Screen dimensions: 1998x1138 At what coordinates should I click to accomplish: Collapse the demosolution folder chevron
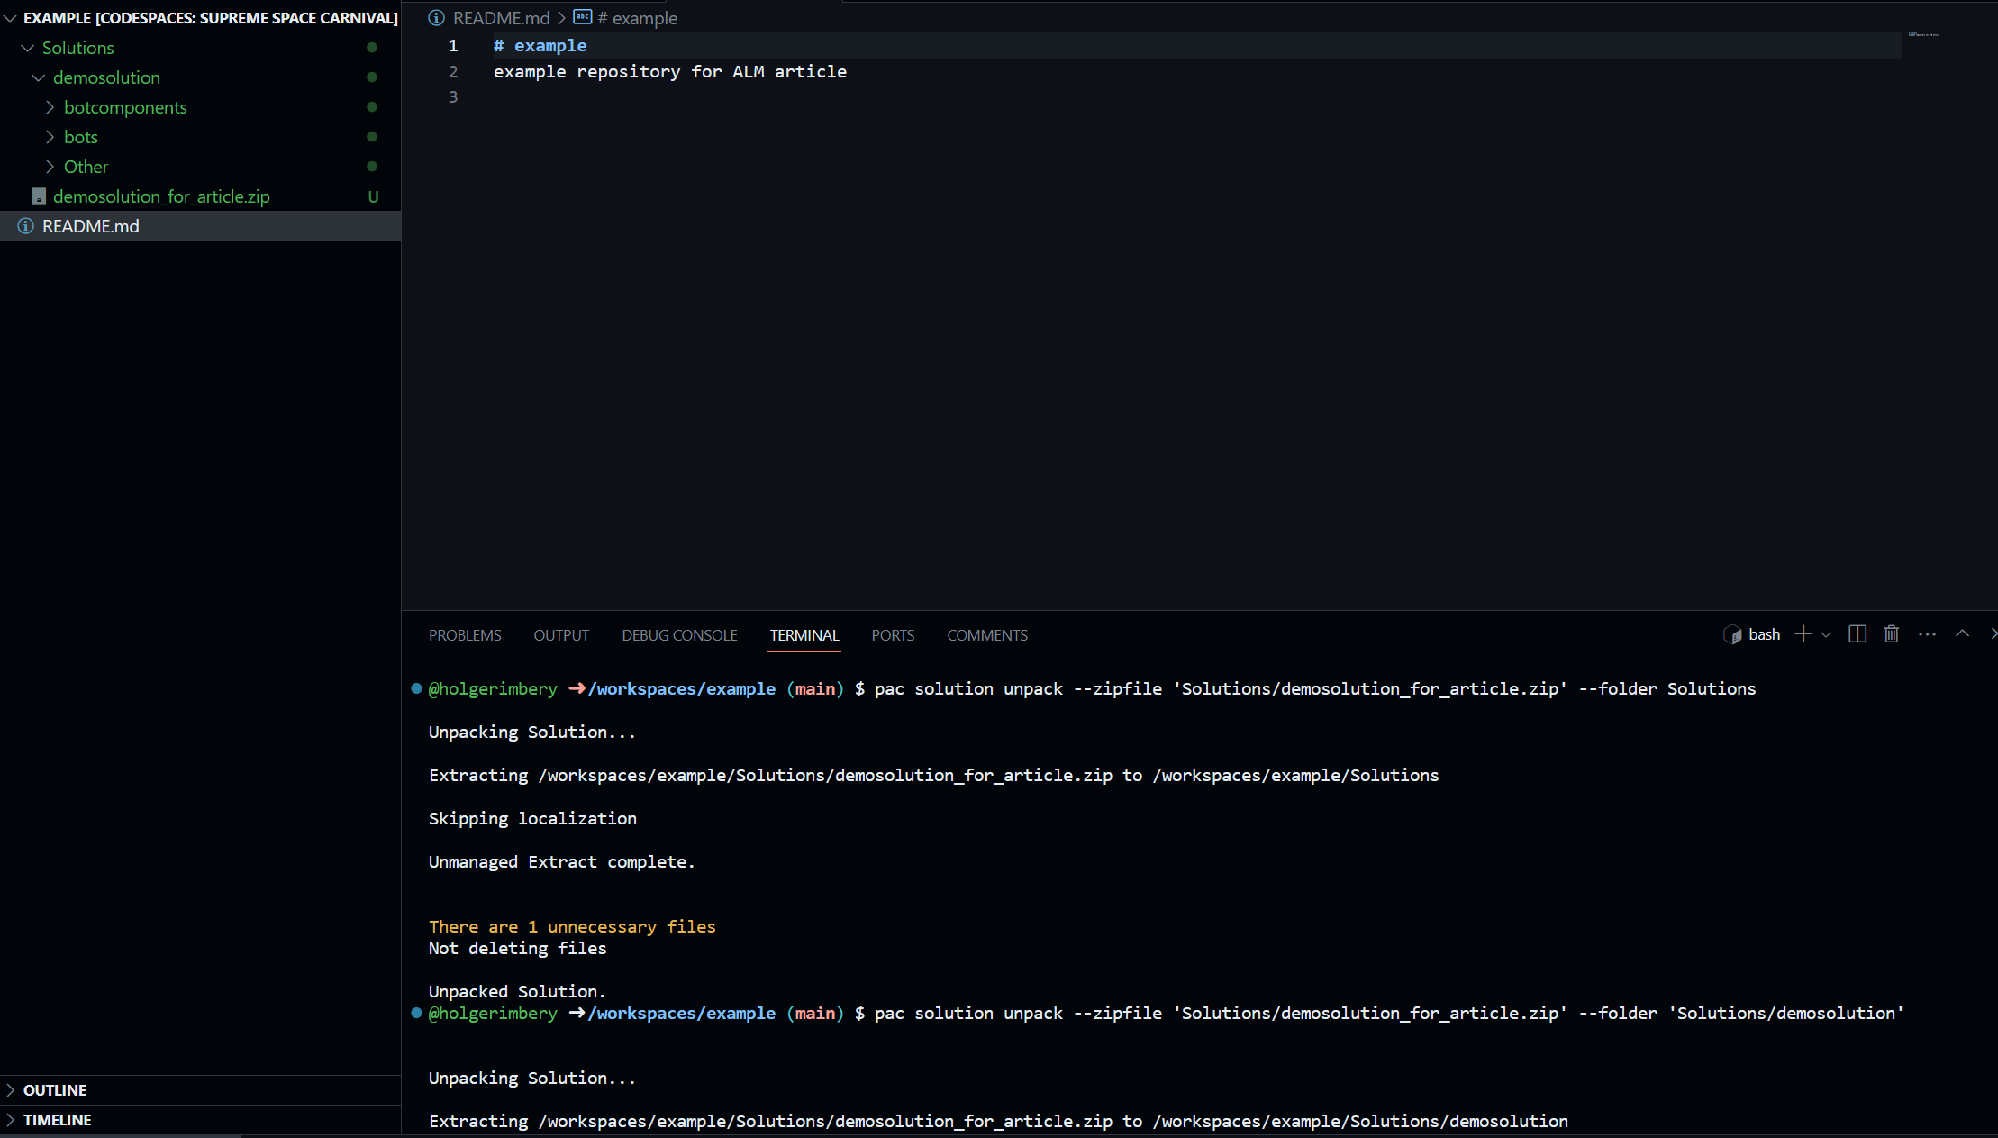(39, 77)
